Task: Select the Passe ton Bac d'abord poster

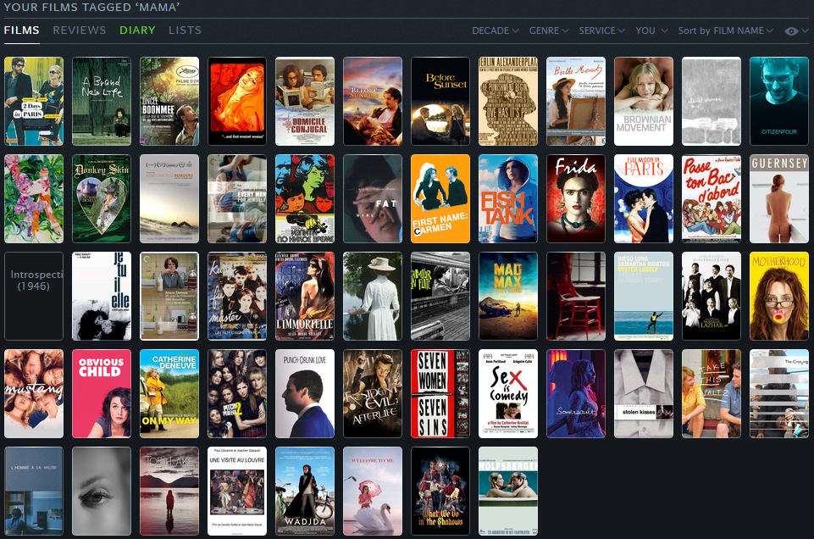Action: pos(712,199)
